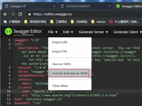This screenshot has width=142, height=106.
Task: Click the address bar URL editor.swagger.io
Action: pos(53,14)
